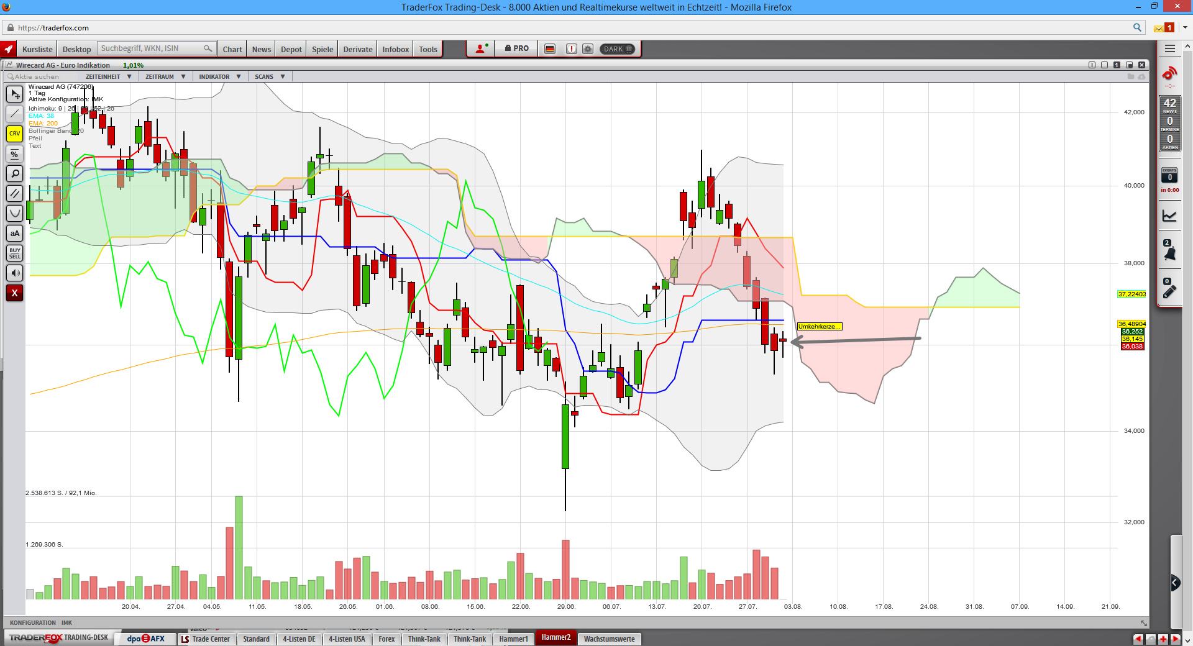Open the Spiele menu button

[x=322, y=49]
